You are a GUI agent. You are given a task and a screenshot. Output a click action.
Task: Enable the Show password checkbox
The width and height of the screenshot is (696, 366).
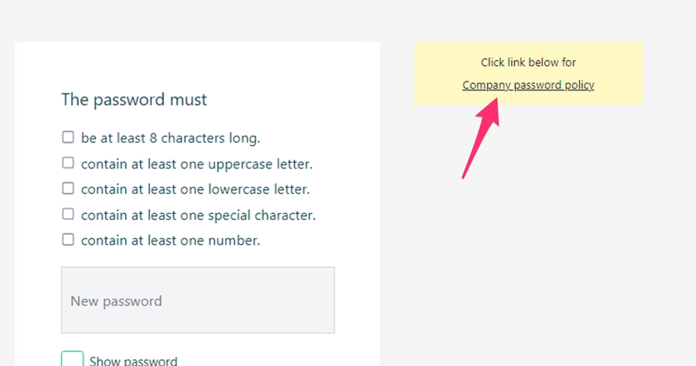click(72, 359)
